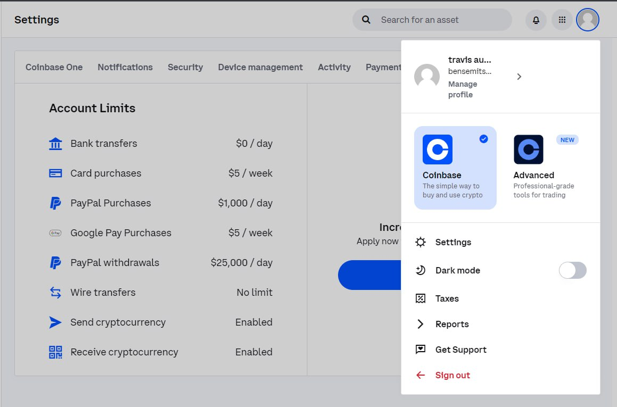Click the Taxes receipt icon
The width and height of the screenshot is (617, 407).
click(421, 298)
